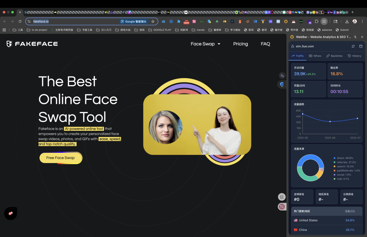
Task: Close the WebBar side panel
Action: coord(362,37)
